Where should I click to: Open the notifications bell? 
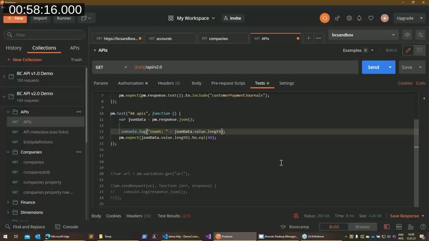point(359,18)
